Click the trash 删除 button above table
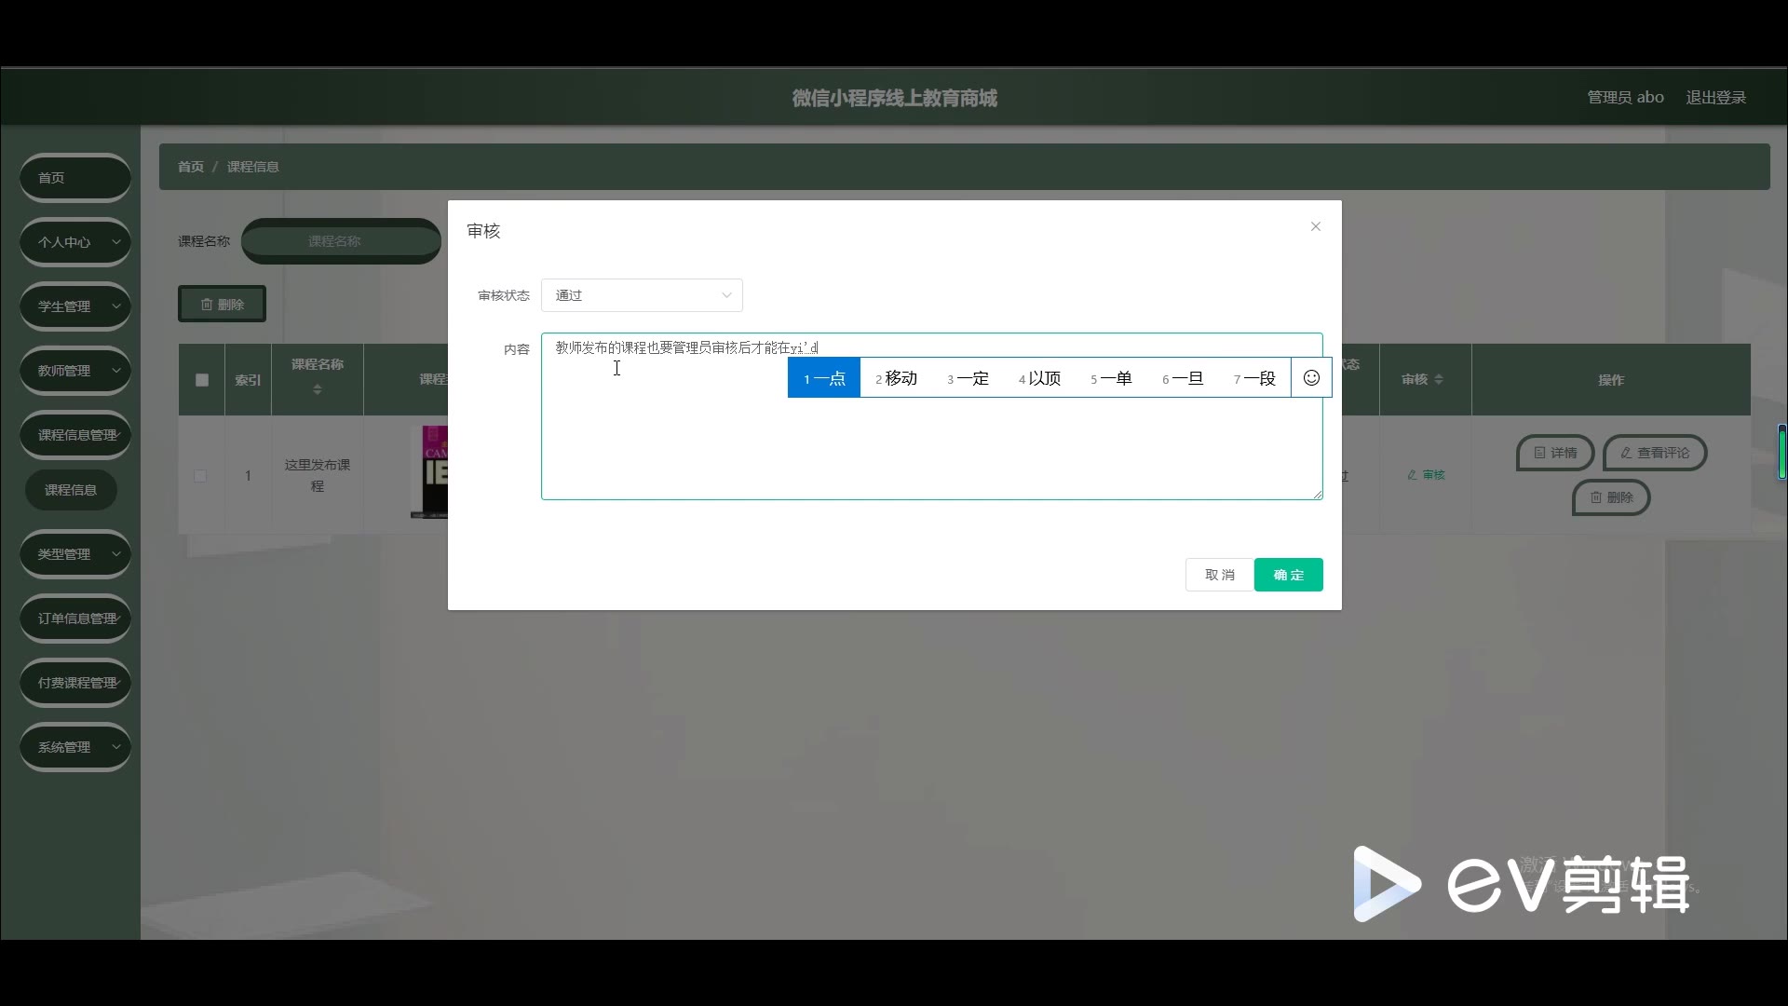 222,305
